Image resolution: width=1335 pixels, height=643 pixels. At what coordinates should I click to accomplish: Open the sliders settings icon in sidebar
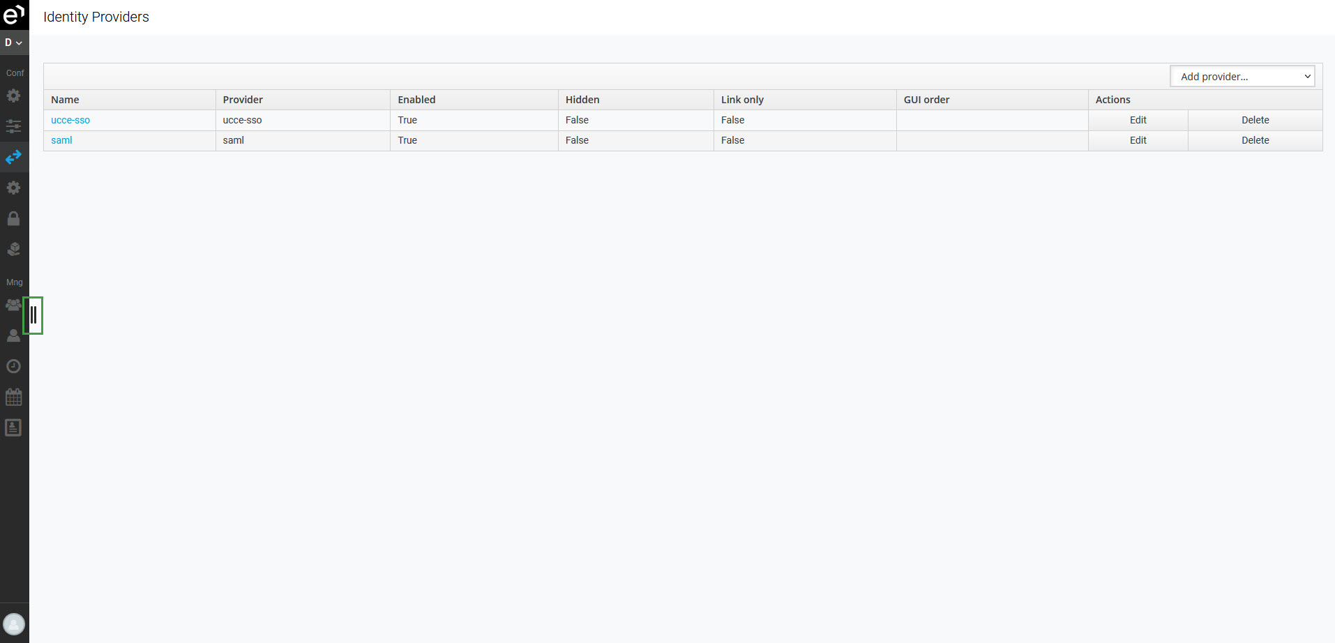(14, 126)
